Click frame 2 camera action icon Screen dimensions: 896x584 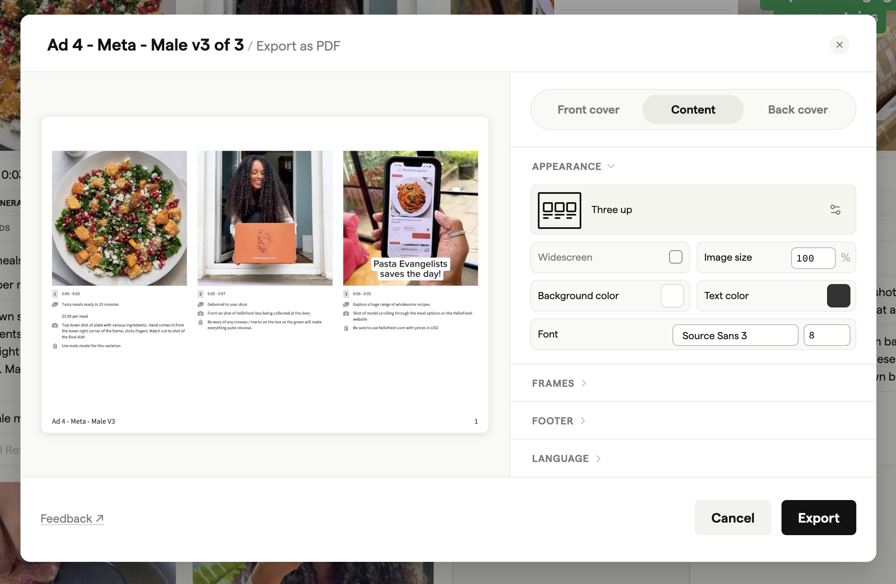[x=201, y=313]
